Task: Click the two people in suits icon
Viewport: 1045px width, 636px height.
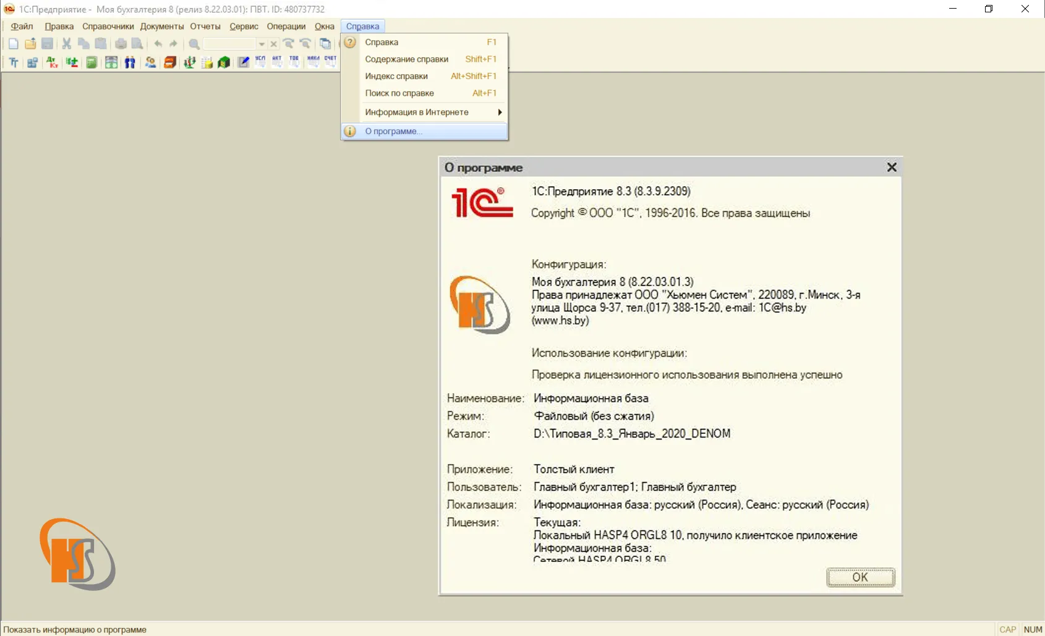Action: (130, 62)
